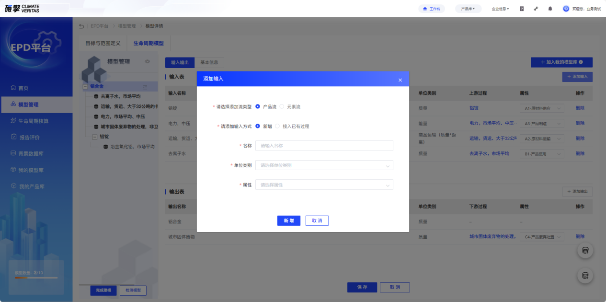Open the help document icon in header
606x302 pixels.
(x=522, y=9)
